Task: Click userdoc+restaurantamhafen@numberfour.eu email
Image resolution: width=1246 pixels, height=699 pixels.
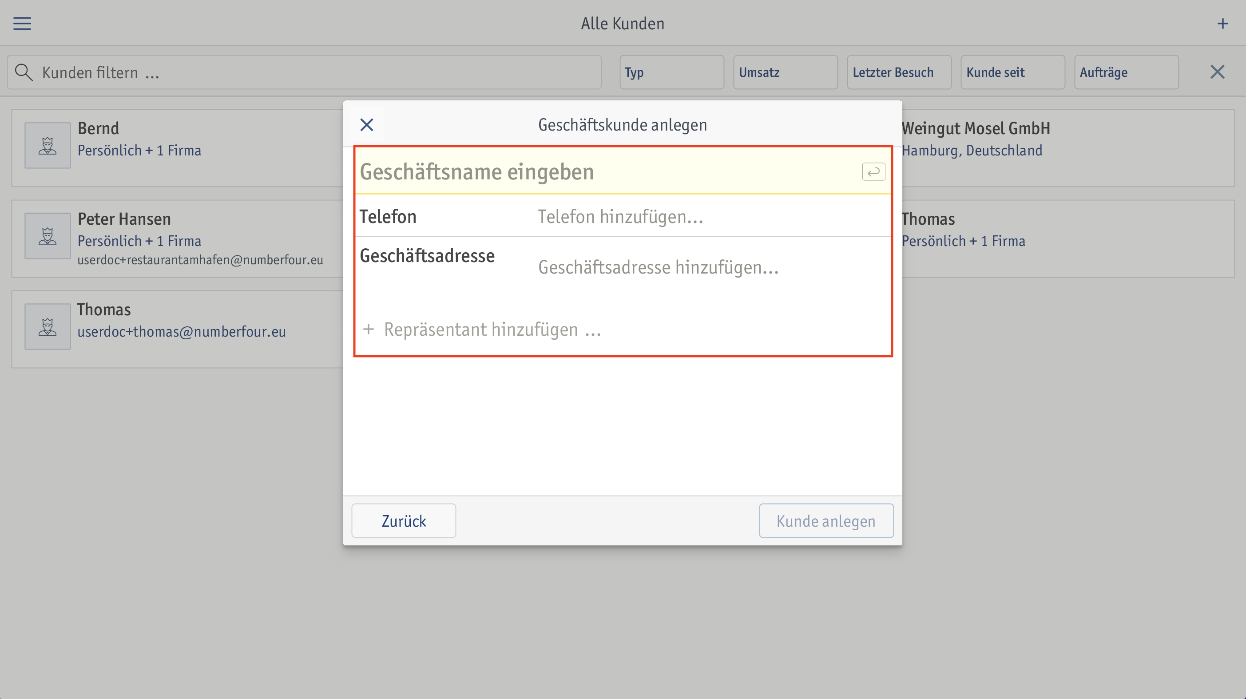Action: click(x=200, y=260)
